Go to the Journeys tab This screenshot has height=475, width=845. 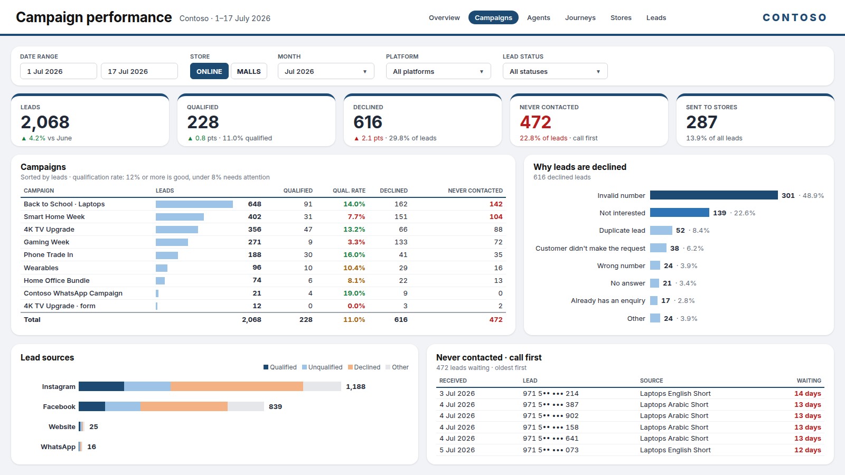[x=580, y=17]
